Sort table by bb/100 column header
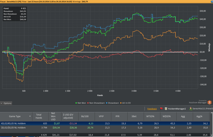Screen dimensions: 213x137 pos(82,116)
